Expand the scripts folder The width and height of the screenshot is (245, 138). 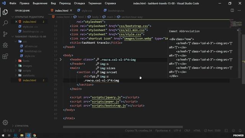[x=27, y=71]
